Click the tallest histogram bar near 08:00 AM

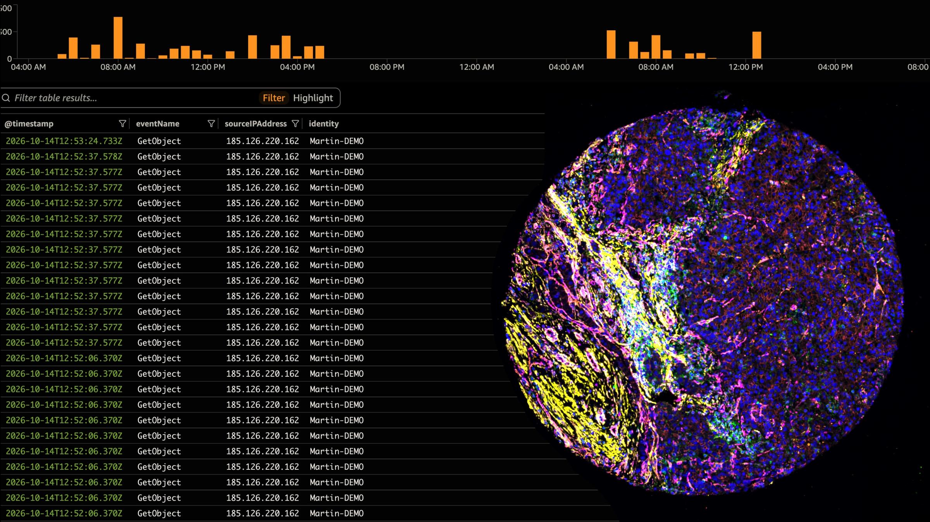pos(118,38)
